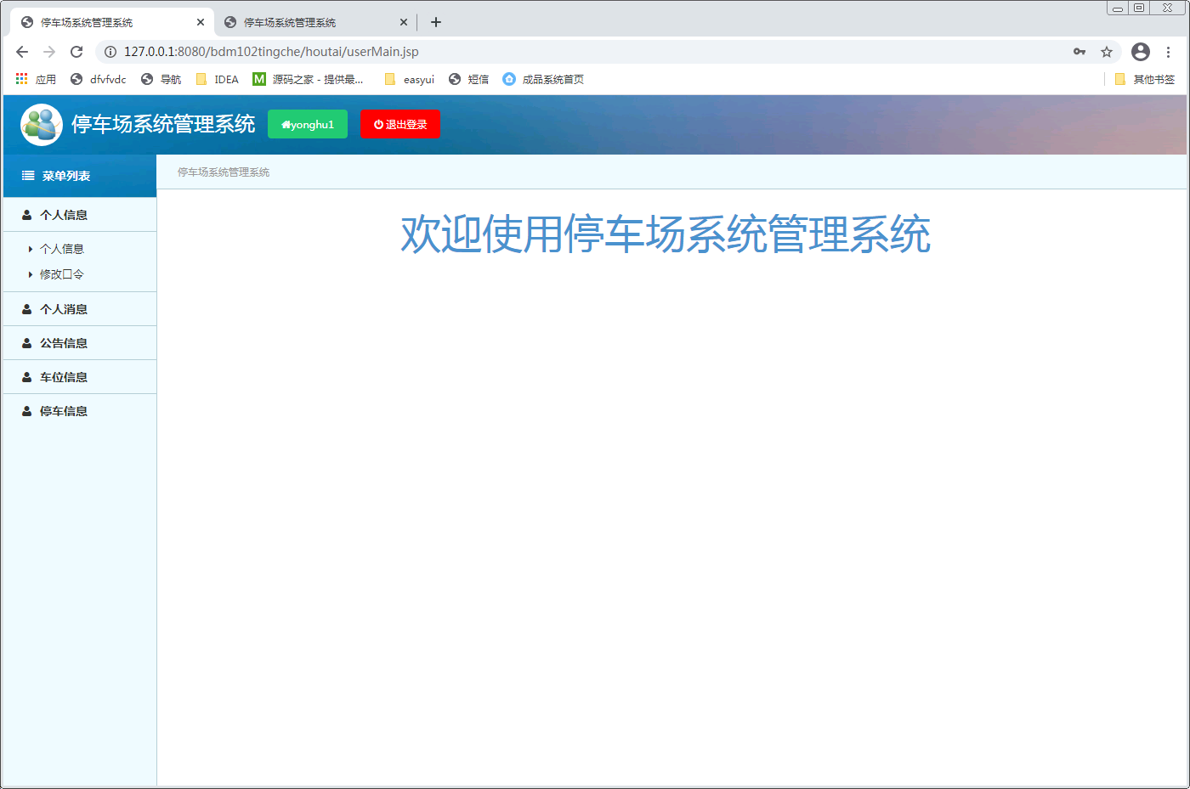
Task: Click the green yonghu1 user button
Action: pyautogui.click(x=308, y=124)
